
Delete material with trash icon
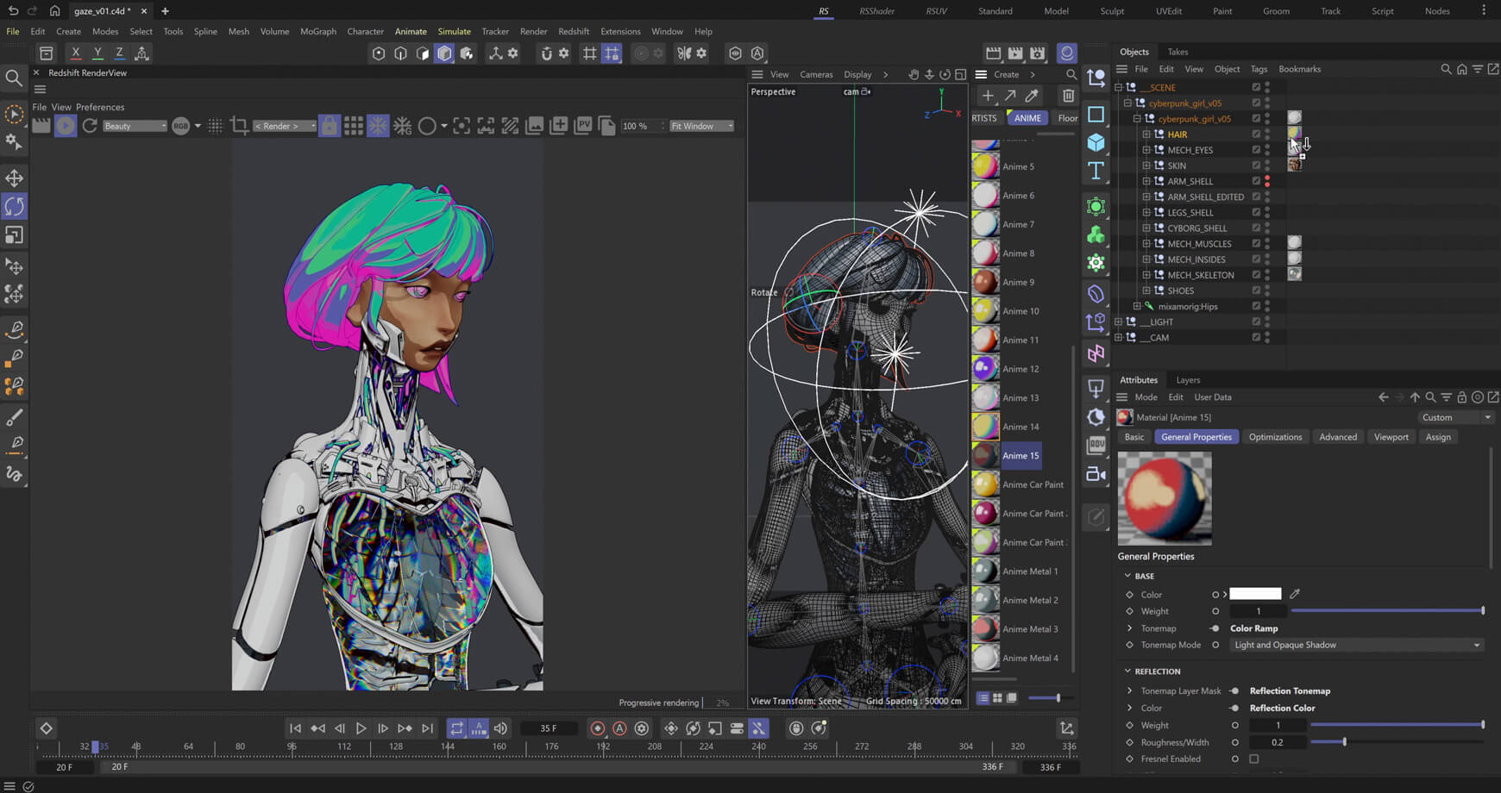(1069, 96)
